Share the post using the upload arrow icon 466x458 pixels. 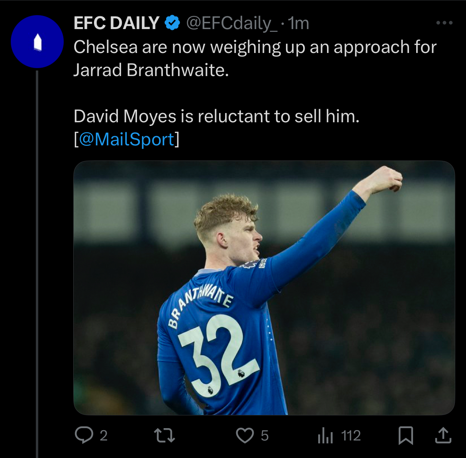tap(443, 435)
